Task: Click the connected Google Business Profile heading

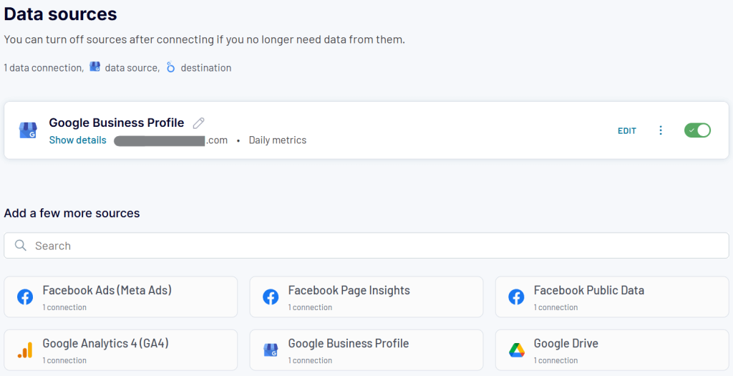Action: click(117, 122)
